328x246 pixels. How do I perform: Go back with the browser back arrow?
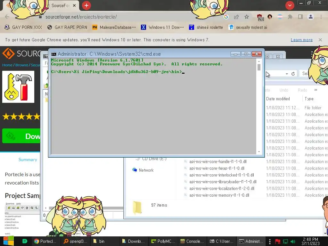tap(7, 17)
